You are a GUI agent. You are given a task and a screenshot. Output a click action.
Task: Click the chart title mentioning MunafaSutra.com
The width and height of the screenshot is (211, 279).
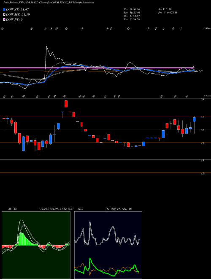49,3
